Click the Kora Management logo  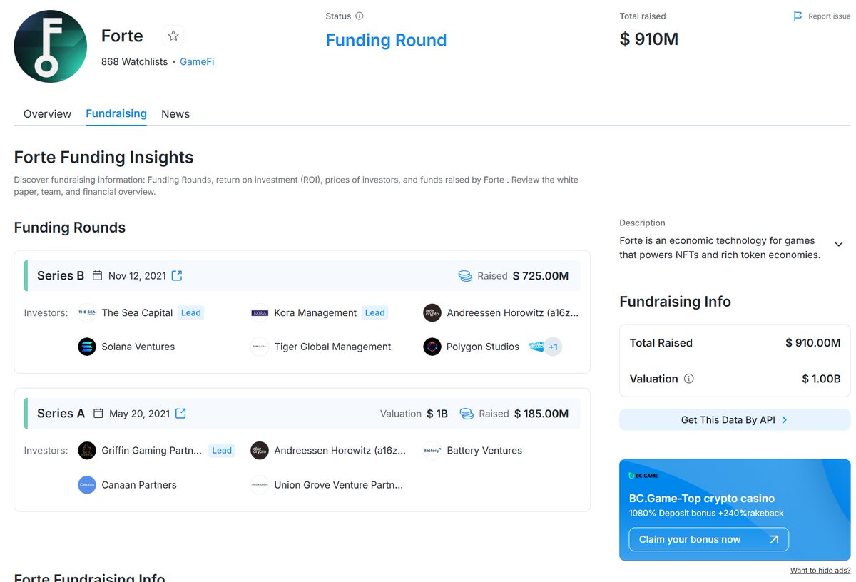tap(260, 312)
